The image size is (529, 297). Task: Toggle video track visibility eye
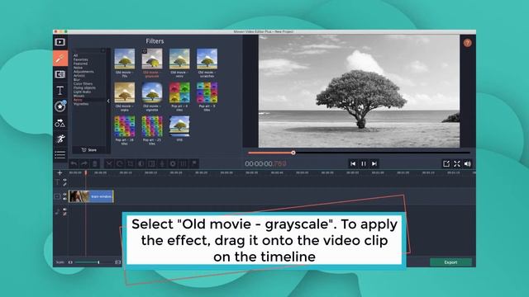point(64,195)
